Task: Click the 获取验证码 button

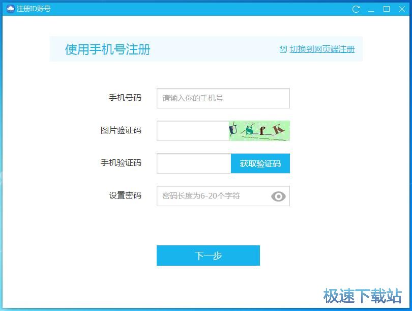Action: (260, 163)
